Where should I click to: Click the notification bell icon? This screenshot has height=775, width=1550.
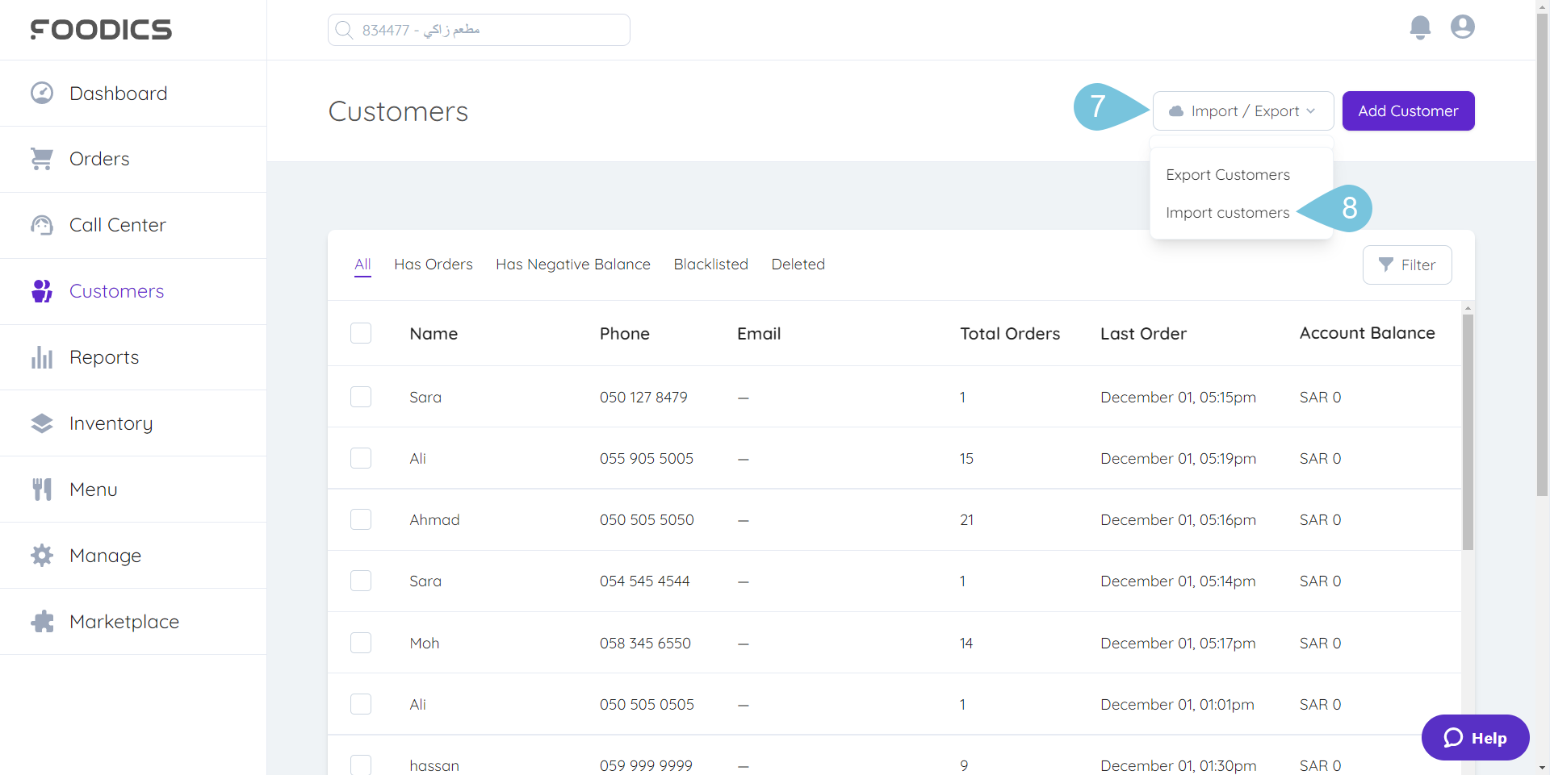click(1420, 27)
